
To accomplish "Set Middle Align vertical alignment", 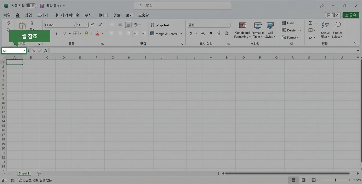I will pos(120,25).
